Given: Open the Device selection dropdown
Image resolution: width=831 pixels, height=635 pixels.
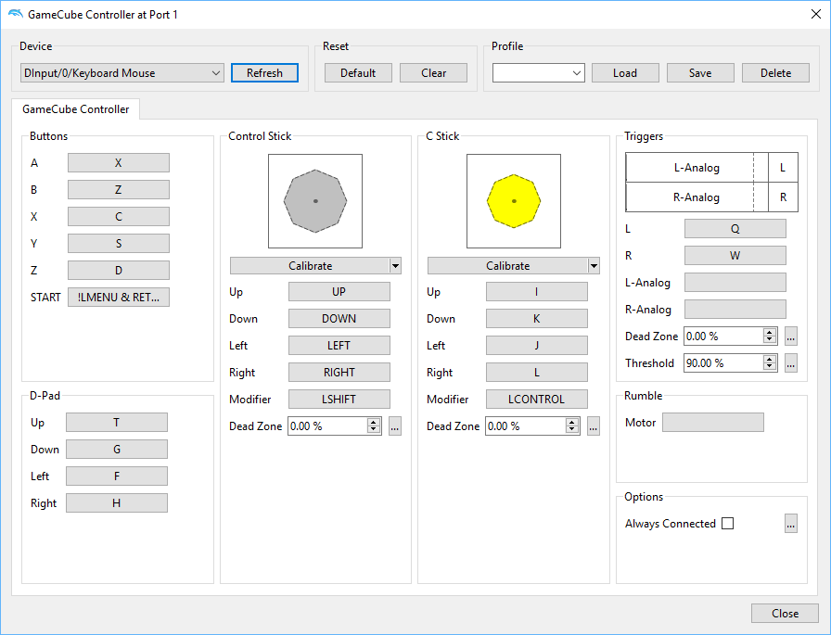Looking at the screenshot, I should [121, 73].
